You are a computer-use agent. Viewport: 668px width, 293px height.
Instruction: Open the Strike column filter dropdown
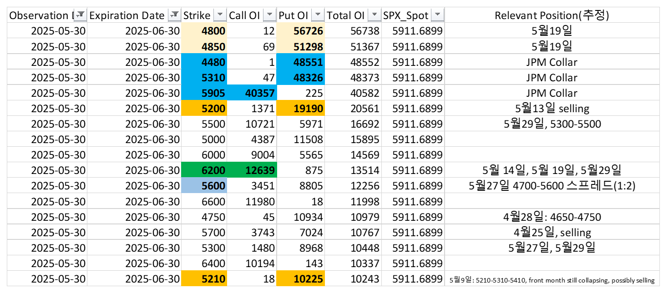pyautogui.click(x=220, y=15)
